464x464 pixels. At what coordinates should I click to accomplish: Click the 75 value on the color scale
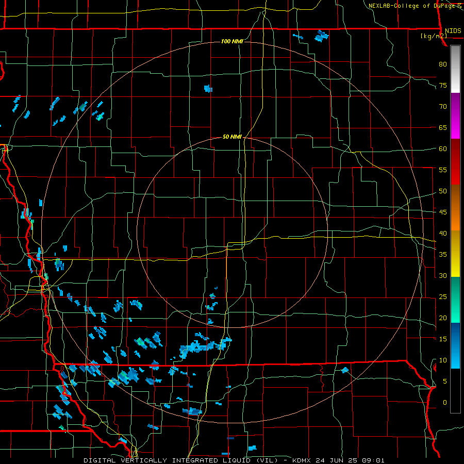click(x=443, y=85)
